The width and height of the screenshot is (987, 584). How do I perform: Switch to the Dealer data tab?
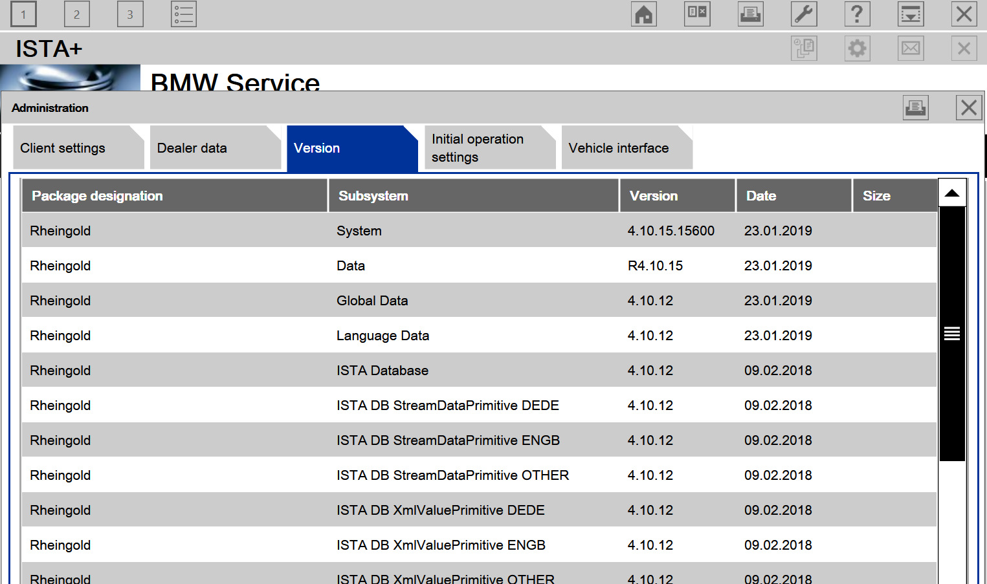coord(216,147)
